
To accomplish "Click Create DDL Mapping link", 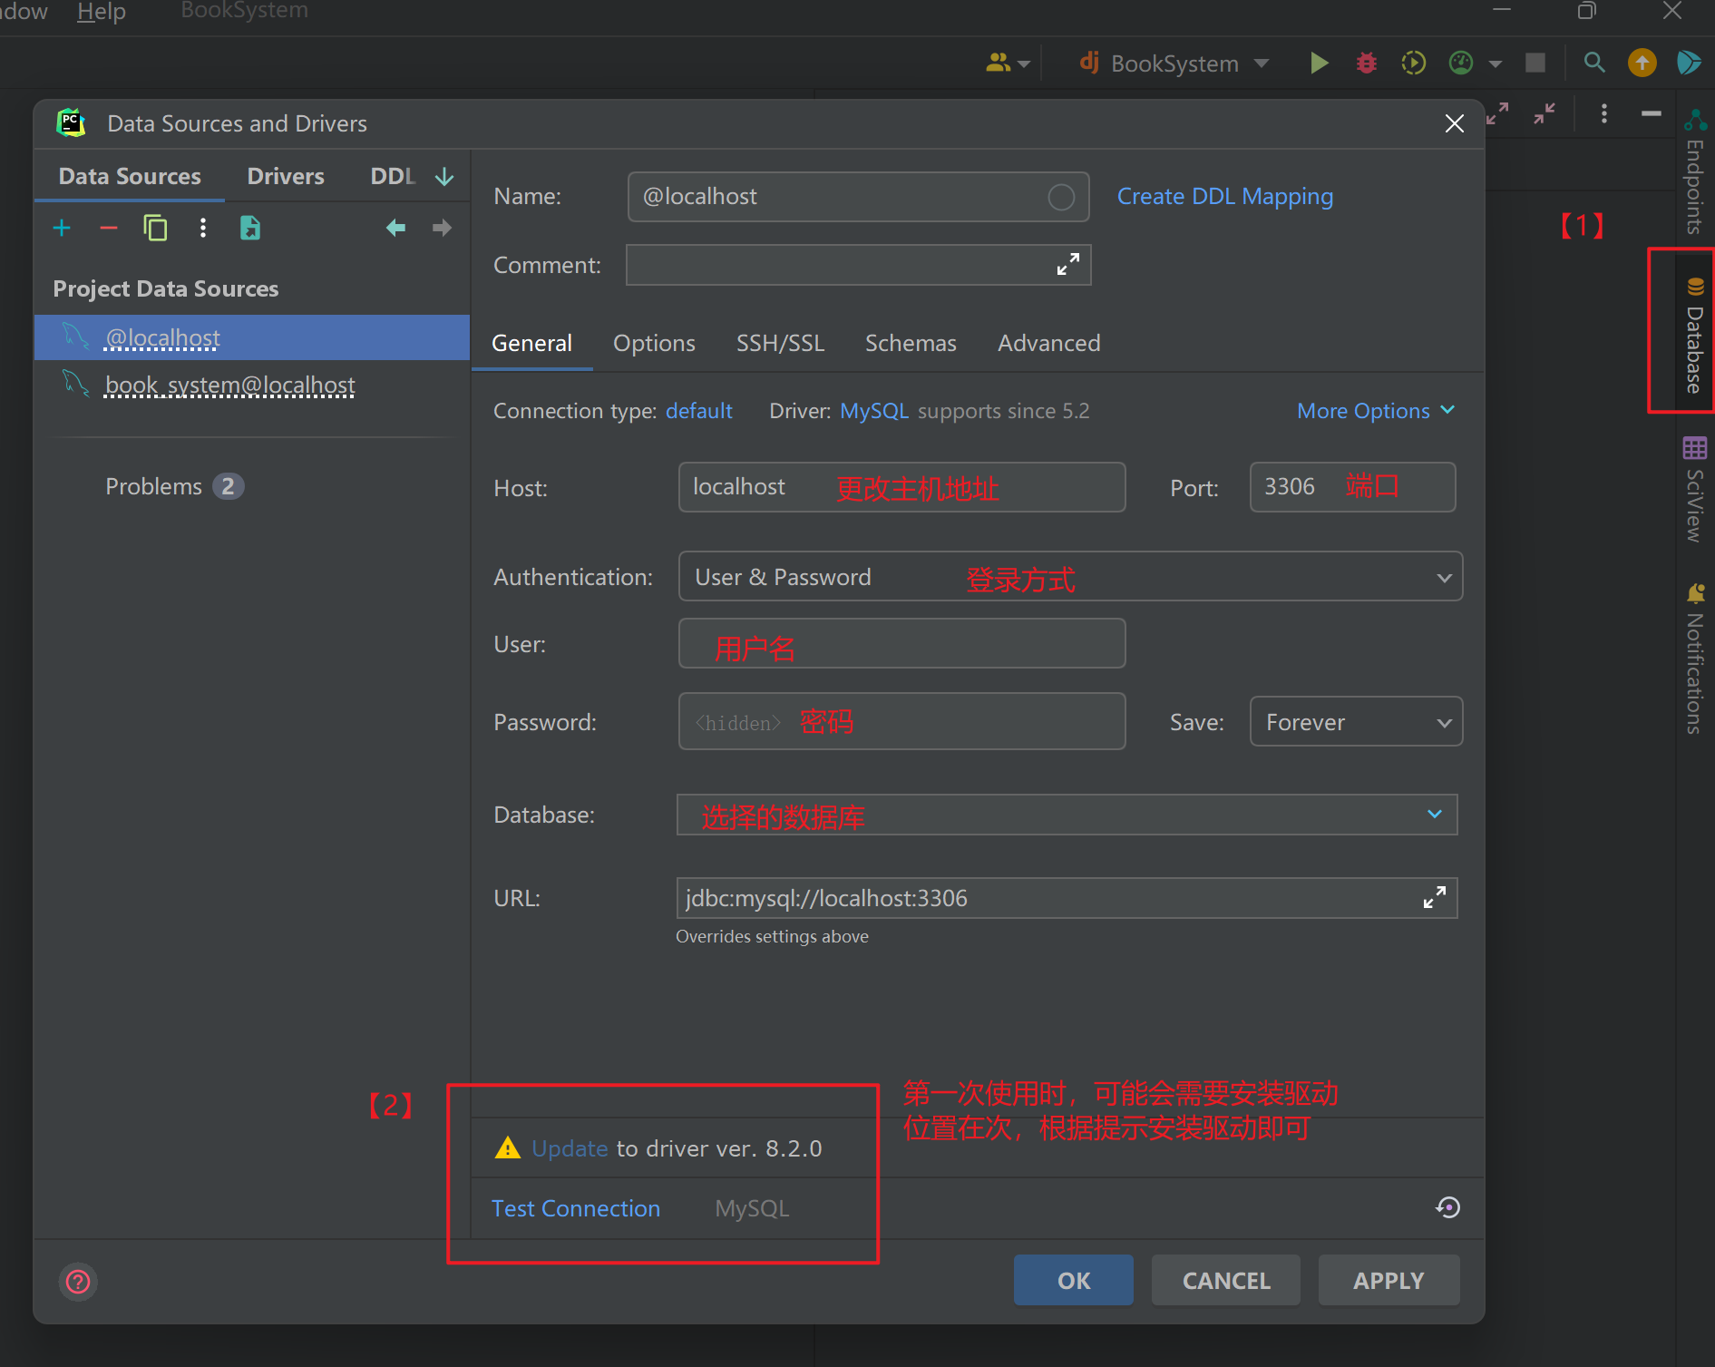I will pos(1224,197).
